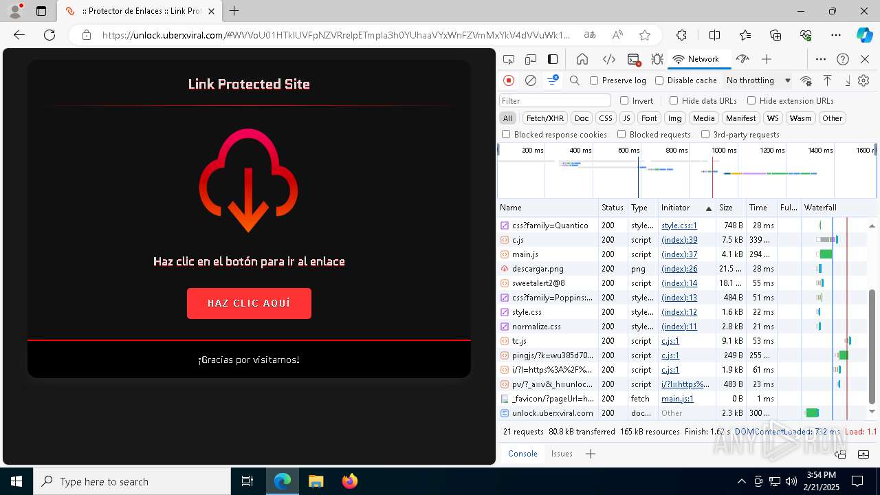This screenshot has width=880, height=495.
Task: Switch to the Console drawer tab
Action: tap(522, 454)
